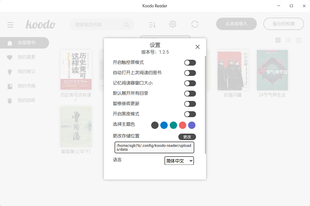310x206 pixels.
Task: Toggle 自动打开上次阅读的图书 switch
Action: click(190, 73)
